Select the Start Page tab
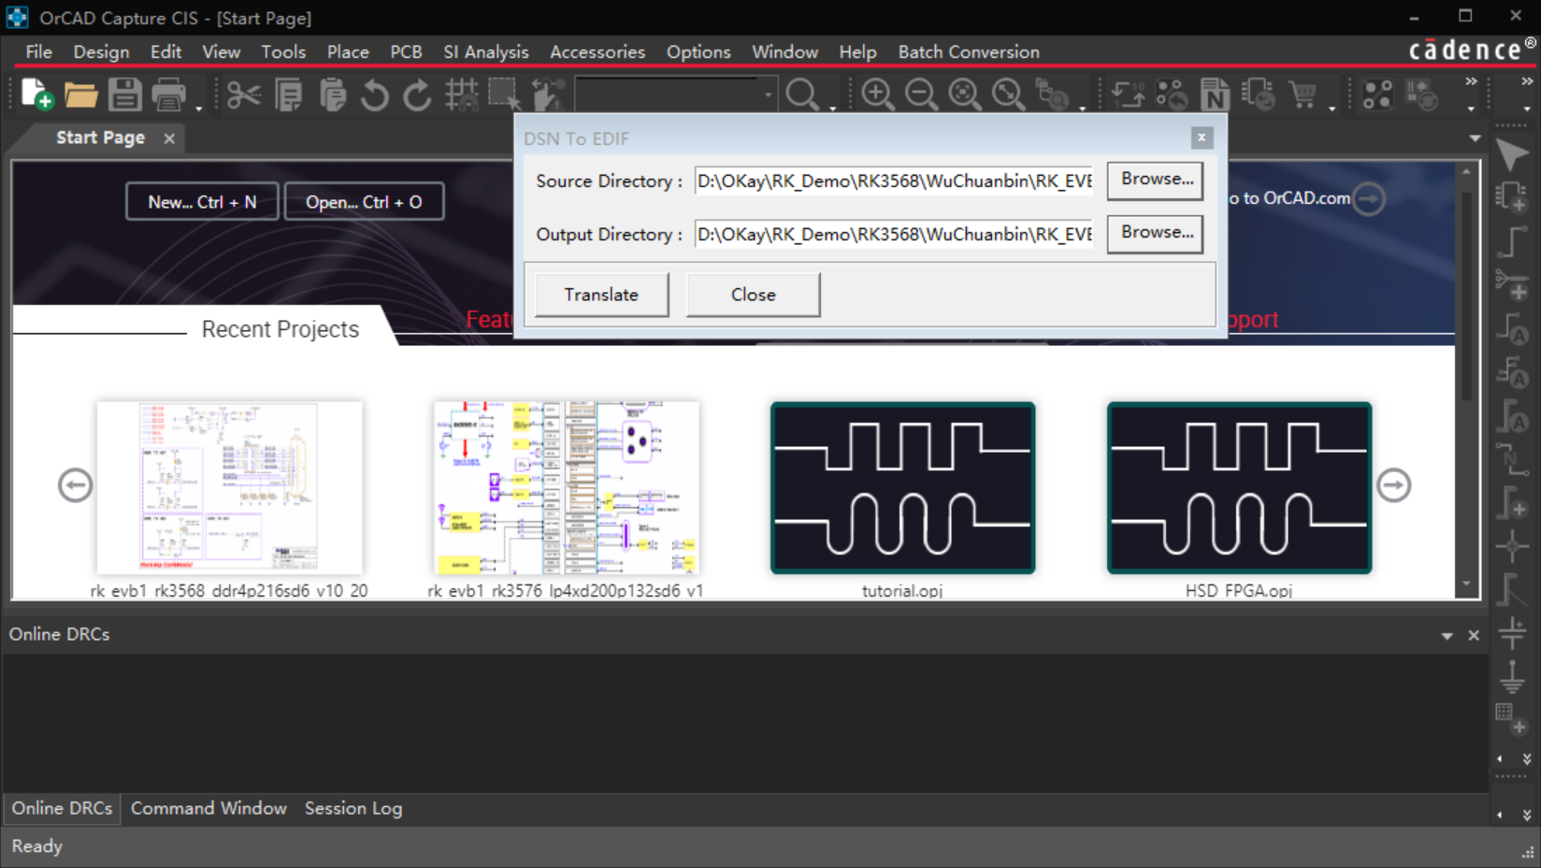Image resolution: width=1541 pixels, height=868 pixels. (100, 138)
